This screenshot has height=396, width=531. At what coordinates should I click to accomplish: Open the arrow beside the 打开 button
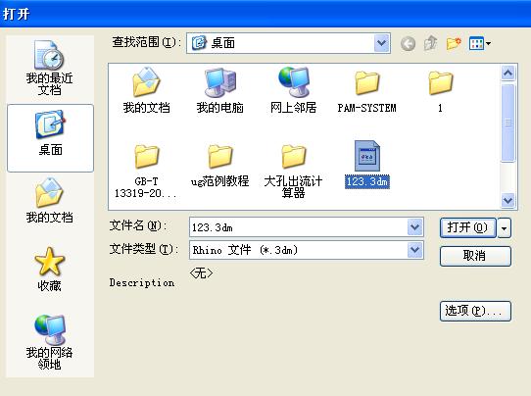coord(505,228)
